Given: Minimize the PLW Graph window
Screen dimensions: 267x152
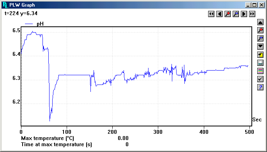Looking at the screenshot, I should [x=248, y=5].
